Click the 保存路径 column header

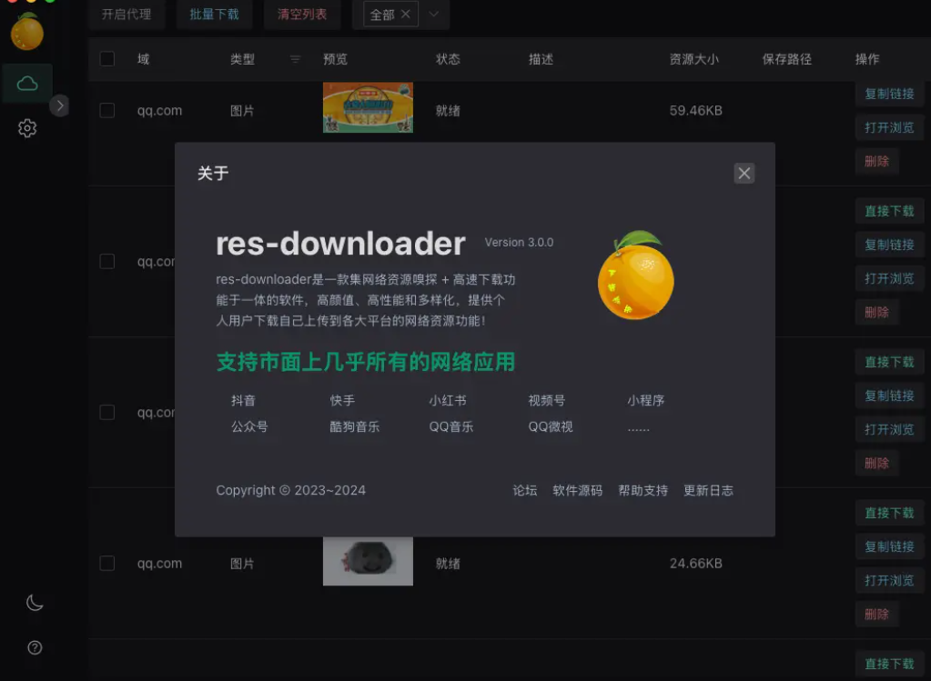click(x=786, y=59)
